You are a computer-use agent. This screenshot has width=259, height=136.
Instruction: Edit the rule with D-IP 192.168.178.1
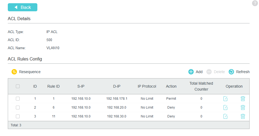point(225,99)
